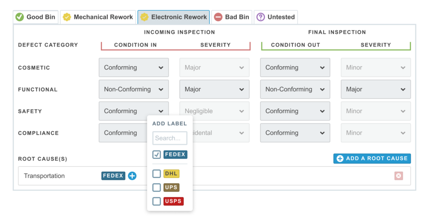The width and height of the screenshot is (429, 221).
Task: Check the DHL label checkbox
Action: coord(157,174)
